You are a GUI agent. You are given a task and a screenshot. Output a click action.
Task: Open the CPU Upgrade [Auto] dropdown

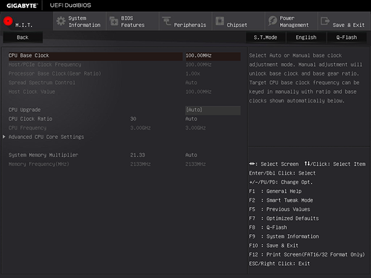pyautogui.click(x=213, y=110)
